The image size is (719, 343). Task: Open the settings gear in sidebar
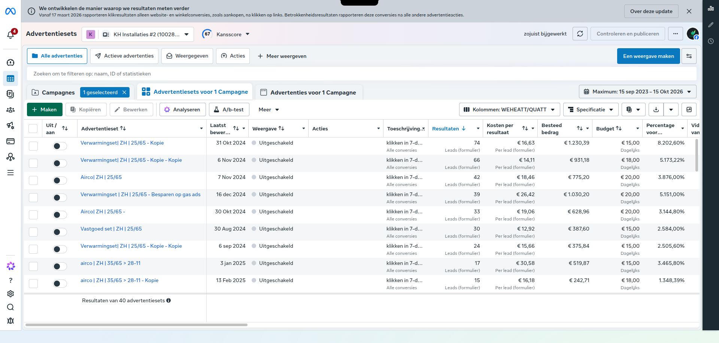(10, 294)
